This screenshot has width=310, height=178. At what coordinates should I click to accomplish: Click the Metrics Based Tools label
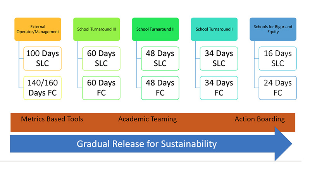[x=52, y=119]
